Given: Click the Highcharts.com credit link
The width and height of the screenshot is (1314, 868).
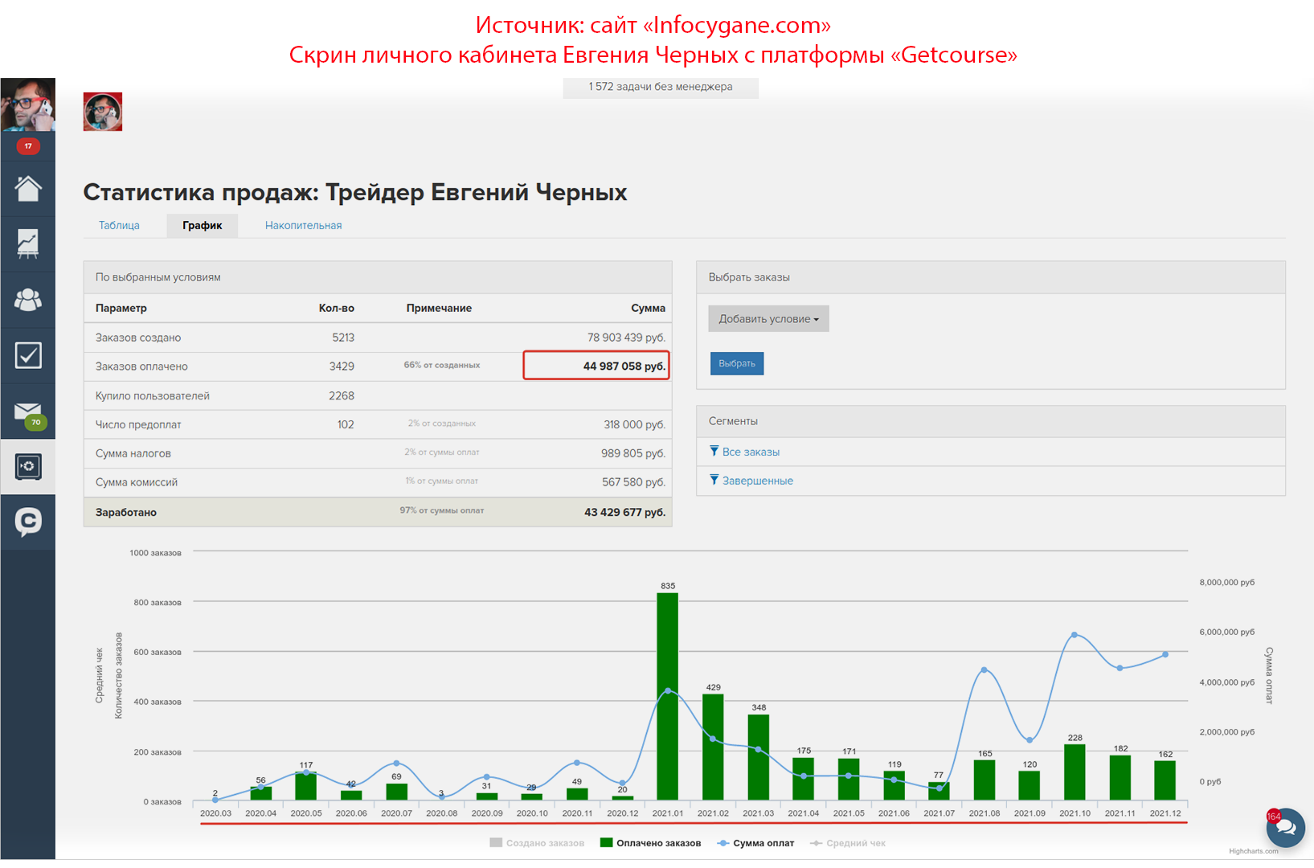Looking at the screenshot, I should 1253,851.
